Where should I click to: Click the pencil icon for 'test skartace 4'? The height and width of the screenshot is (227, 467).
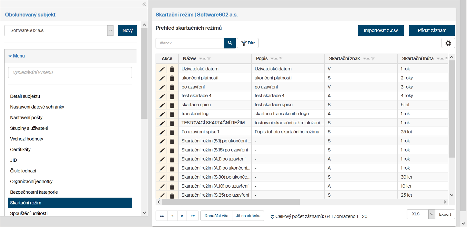click(x=162, y=96)
